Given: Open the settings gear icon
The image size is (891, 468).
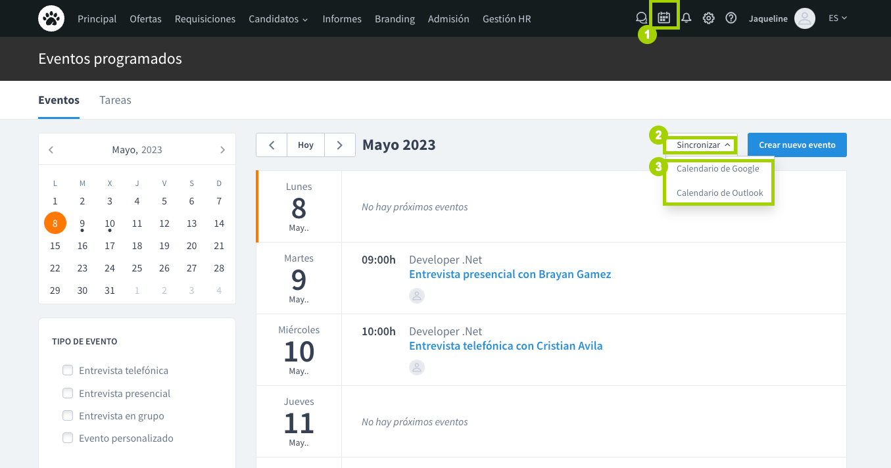Looking at the screenshot, I should tap(708, 18).
